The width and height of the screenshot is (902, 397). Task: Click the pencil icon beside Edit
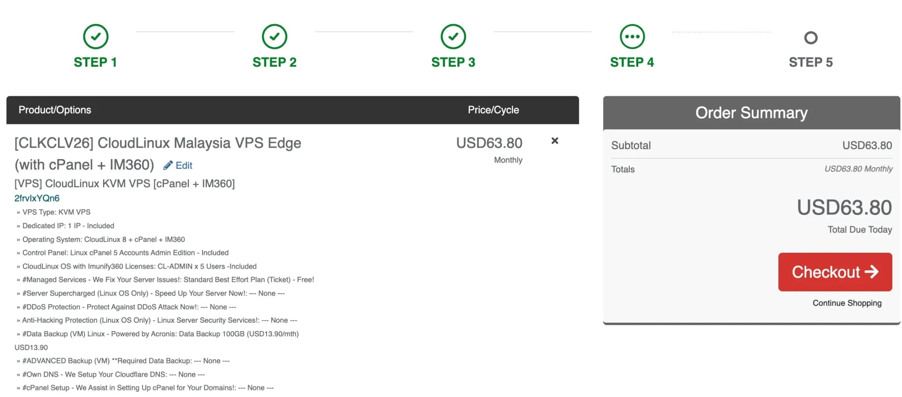click(x=168, y=165)
